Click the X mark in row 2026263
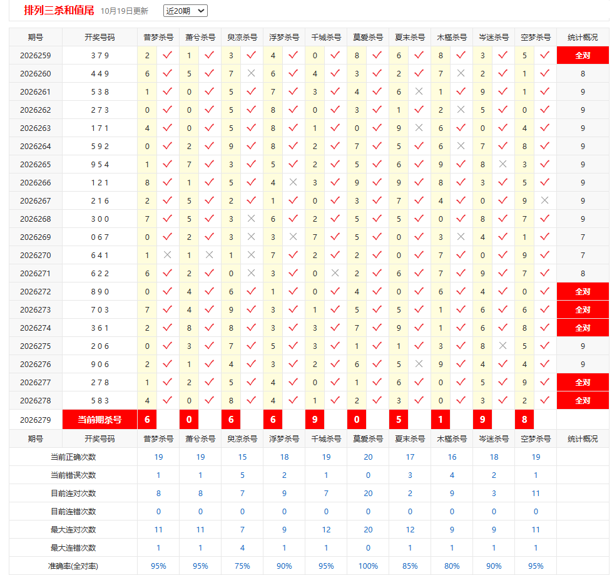This screenshot has width=612, height=575. 419,128
